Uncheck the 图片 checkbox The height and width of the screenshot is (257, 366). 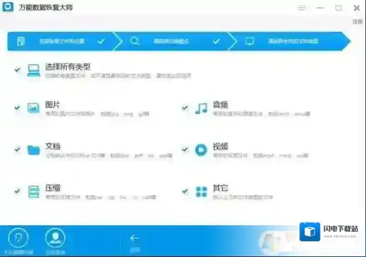pos(17,107)
